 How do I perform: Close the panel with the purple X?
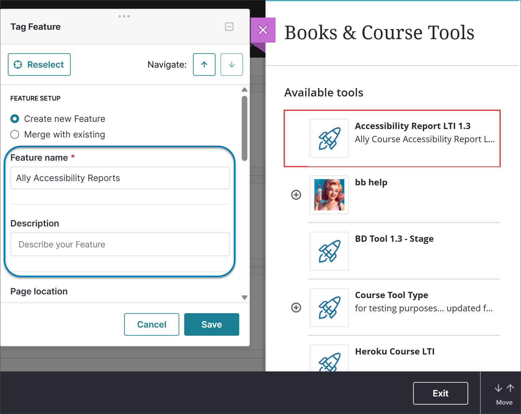pos(263,30)
